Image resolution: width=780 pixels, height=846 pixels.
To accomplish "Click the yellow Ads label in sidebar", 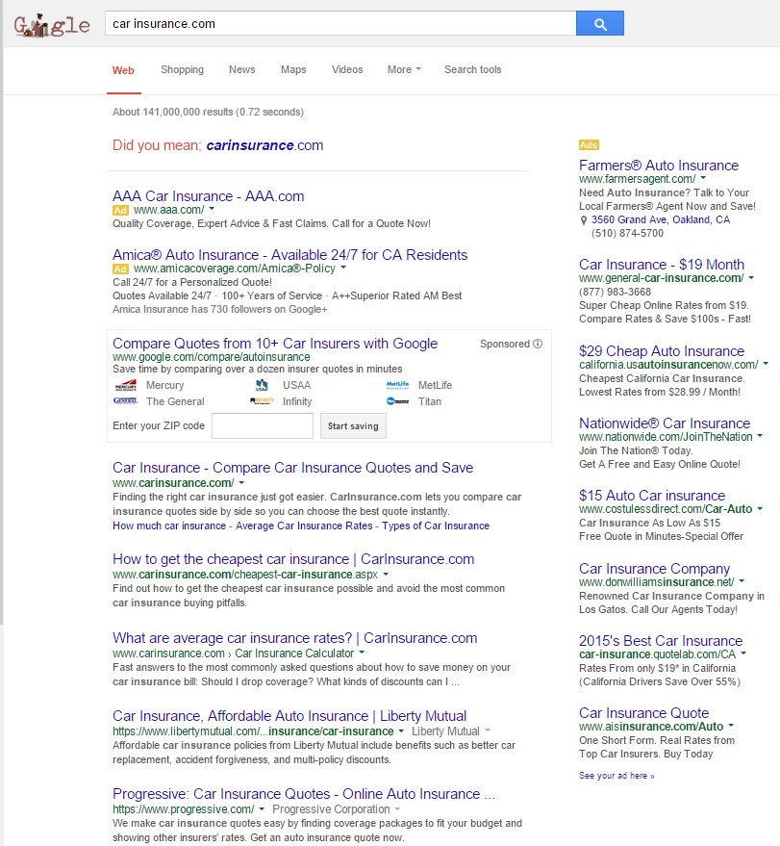I will [589, 145].
